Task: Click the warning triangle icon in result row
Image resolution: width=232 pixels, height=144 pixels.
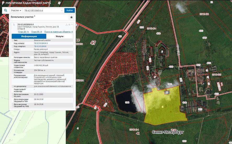Action: [x=67, y=24]
